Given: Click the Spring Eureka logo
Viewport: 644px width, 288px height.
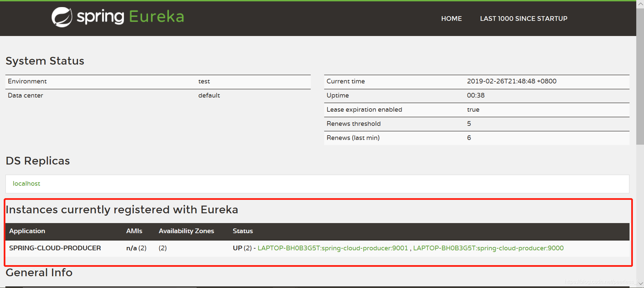Looking at the screenshot, I should [118, 17].
